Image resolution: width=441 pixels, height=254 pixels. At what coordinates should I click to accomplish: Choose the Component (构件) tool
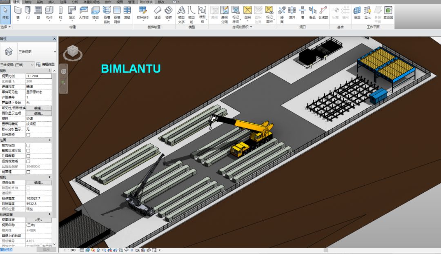coord(49,13)
